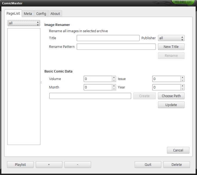Click inside the Year number field
The height and width of the screenshot is (175, 197).
(x=166, y=87)
